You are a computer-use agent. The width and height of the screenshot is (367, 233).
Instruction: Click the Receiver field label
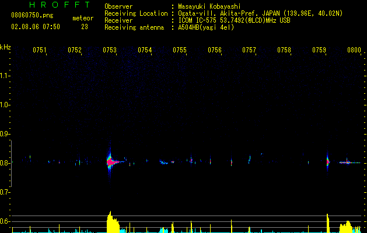pos(118,20)
